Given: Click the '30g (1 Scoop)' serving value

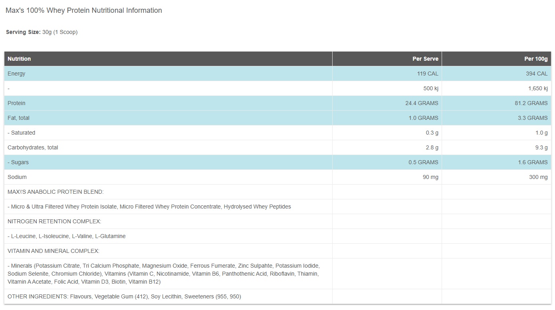Looking at the screenshot, I should click(60, 32).
